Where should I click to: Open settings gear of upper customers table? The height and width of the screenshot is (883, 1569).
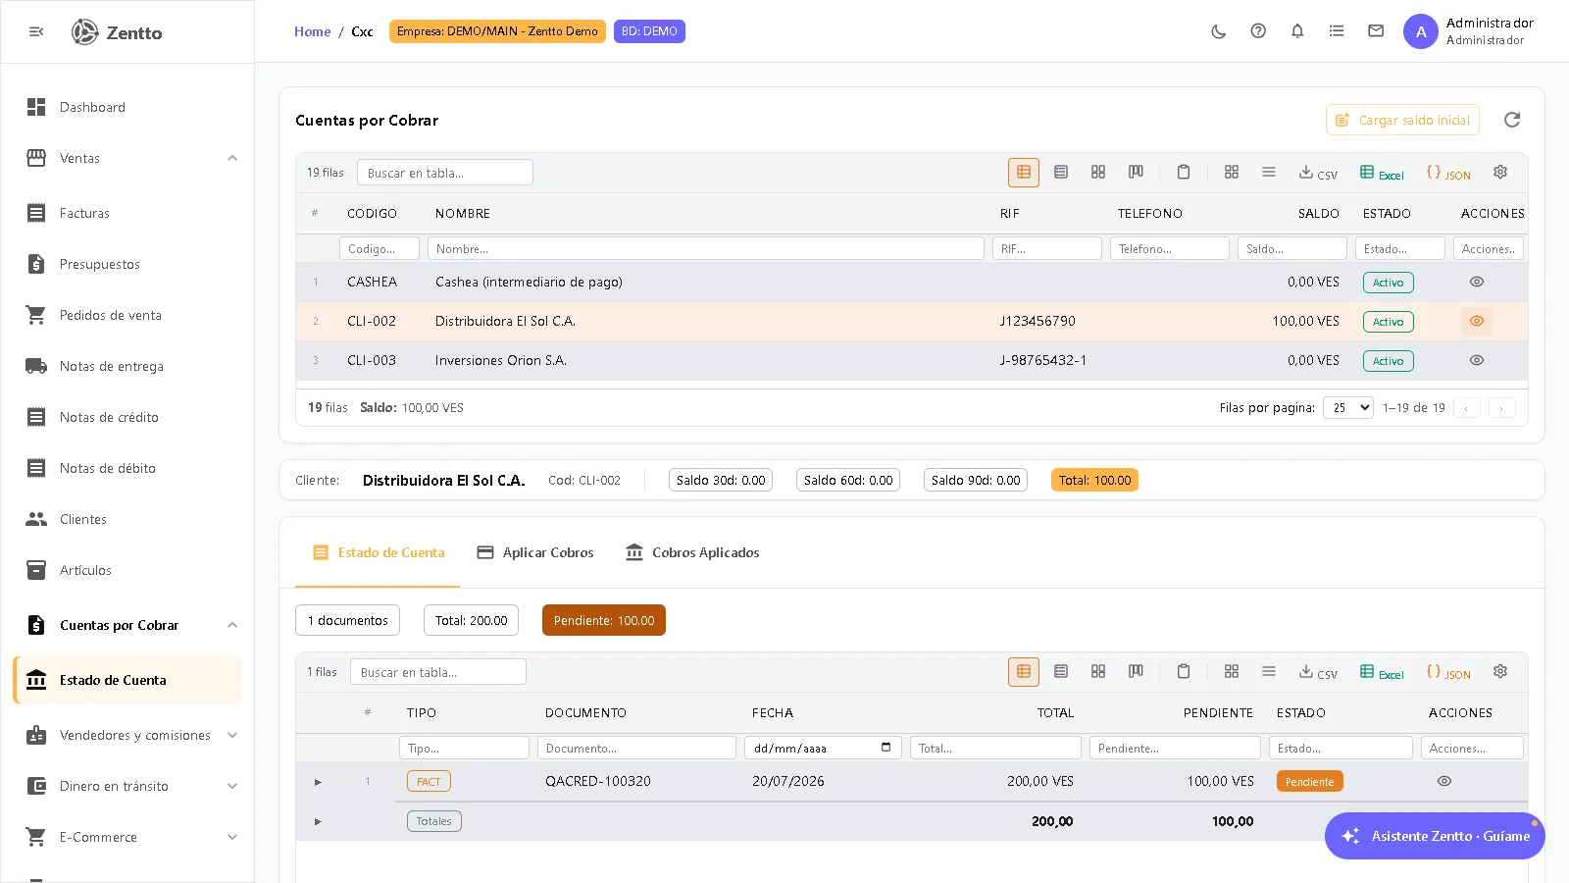(x=1500, y=173)
